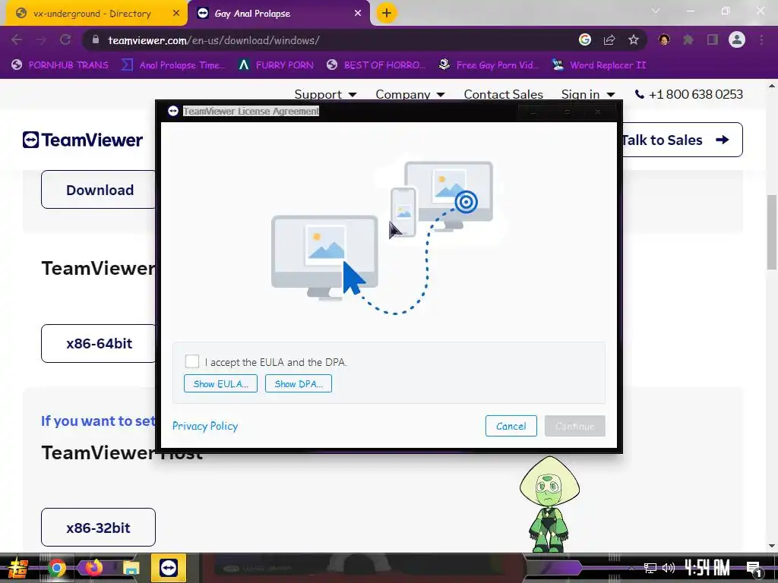Viewport: 778px width, 583px height.
Task: Close the vx-underground tab
Action: coord(176,14)
